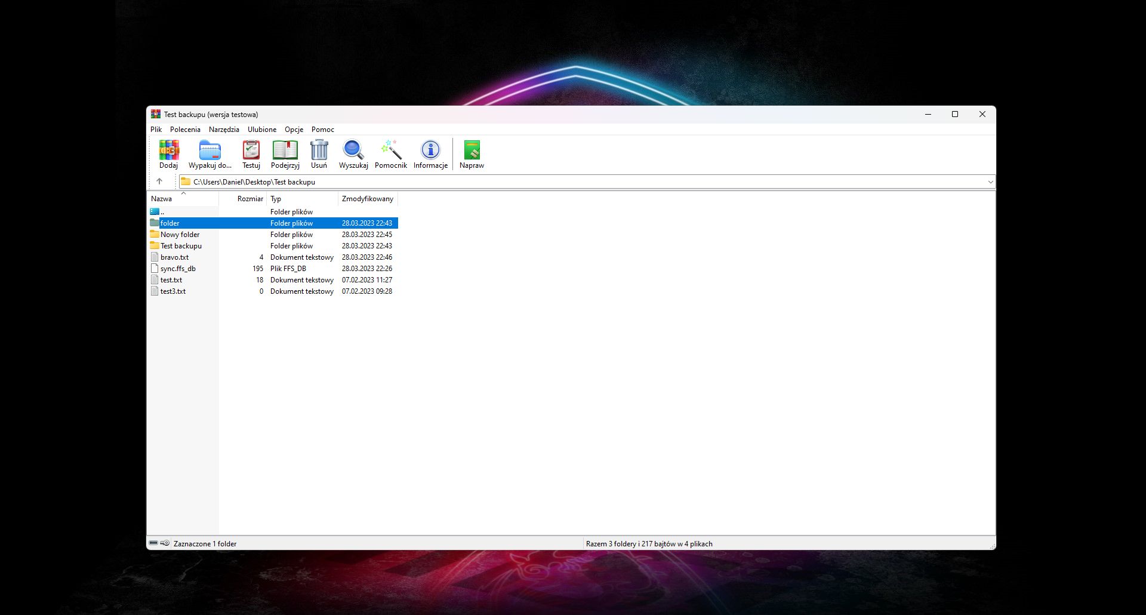The image size is (1146, 615).
Task: Open the Podejrzyj viewer icon
Action: [285, 153]
